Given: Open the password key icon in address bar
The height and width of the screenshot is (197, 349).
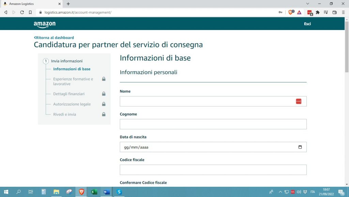Looking at the screenshot, I should click(280, 12).
